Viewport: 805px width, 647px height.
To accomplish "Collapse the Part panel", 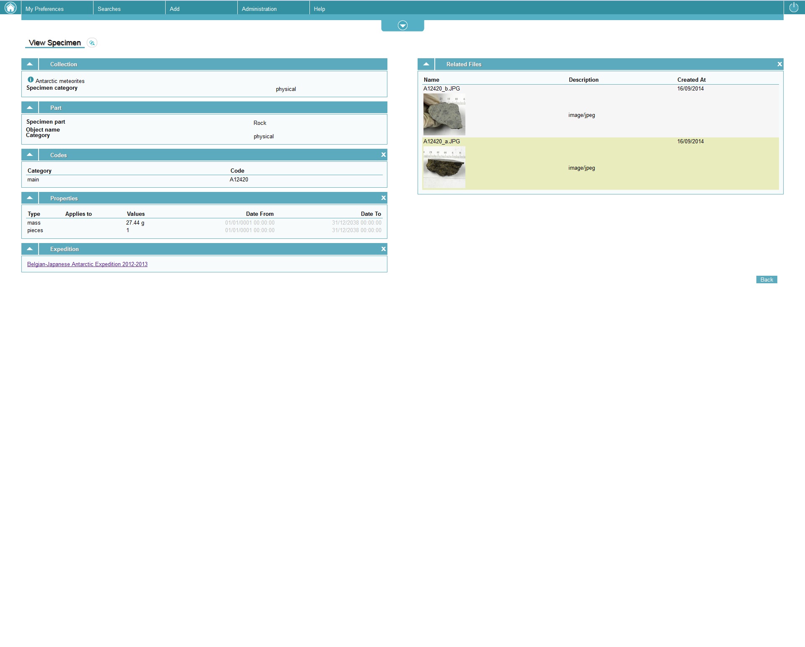I will 30,108.
